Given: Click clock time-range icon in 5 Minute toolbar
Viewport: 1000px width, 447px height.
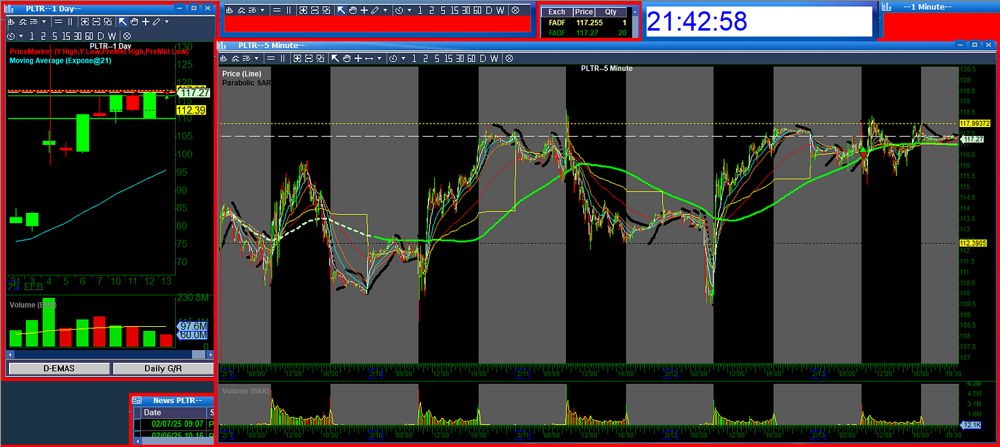Looking at the screenshot, I should pyautogui.click(x=393, y=58).
